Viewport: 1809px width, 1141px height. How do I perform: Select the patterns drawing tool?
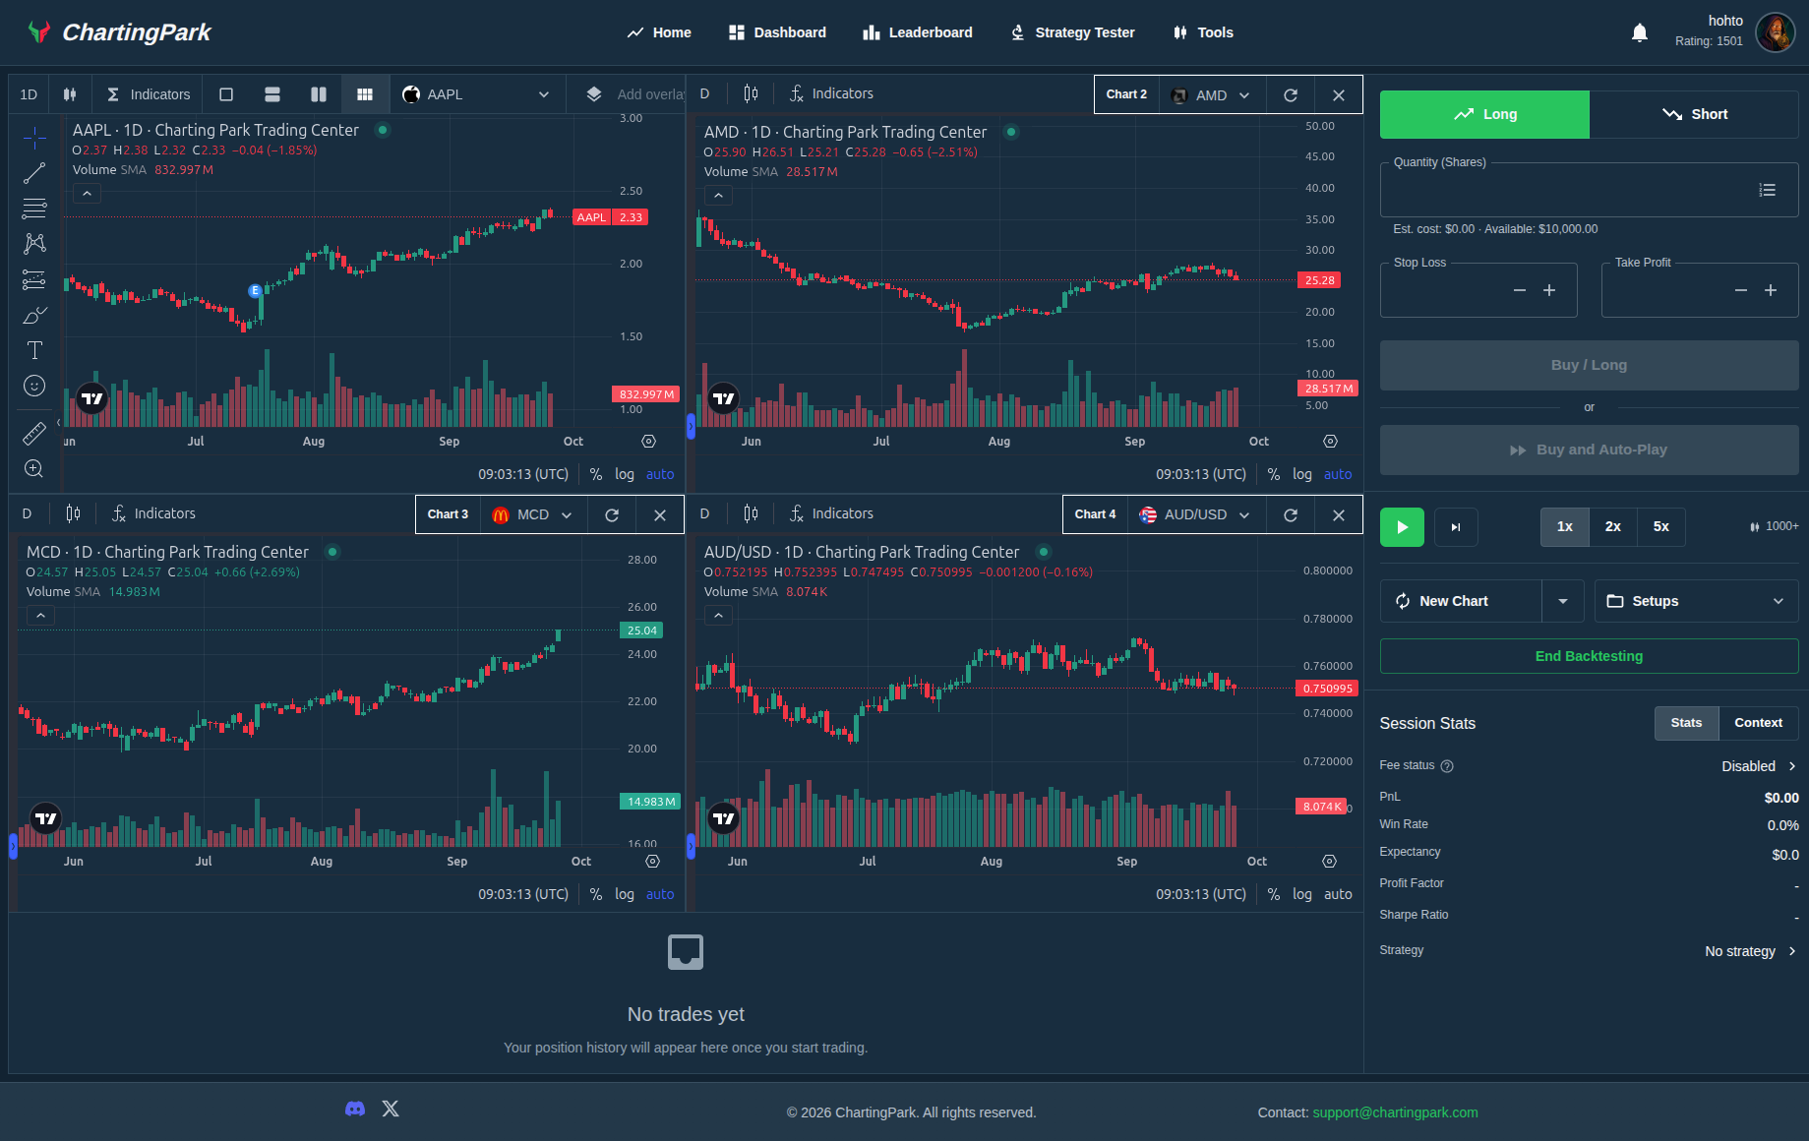coord(34,243)
